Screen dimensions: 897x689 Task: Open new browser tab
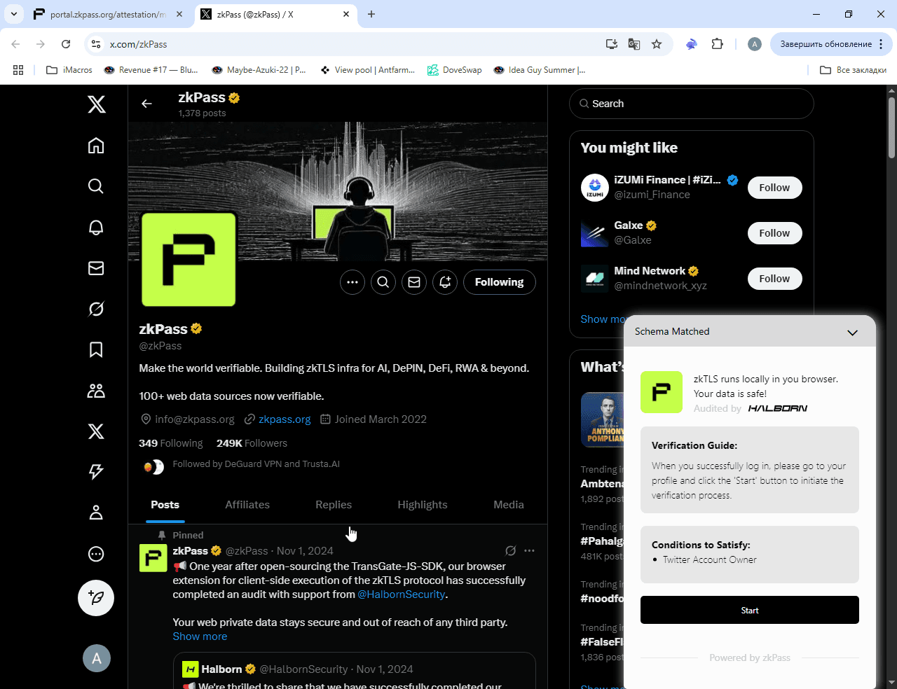click(371, 14)
